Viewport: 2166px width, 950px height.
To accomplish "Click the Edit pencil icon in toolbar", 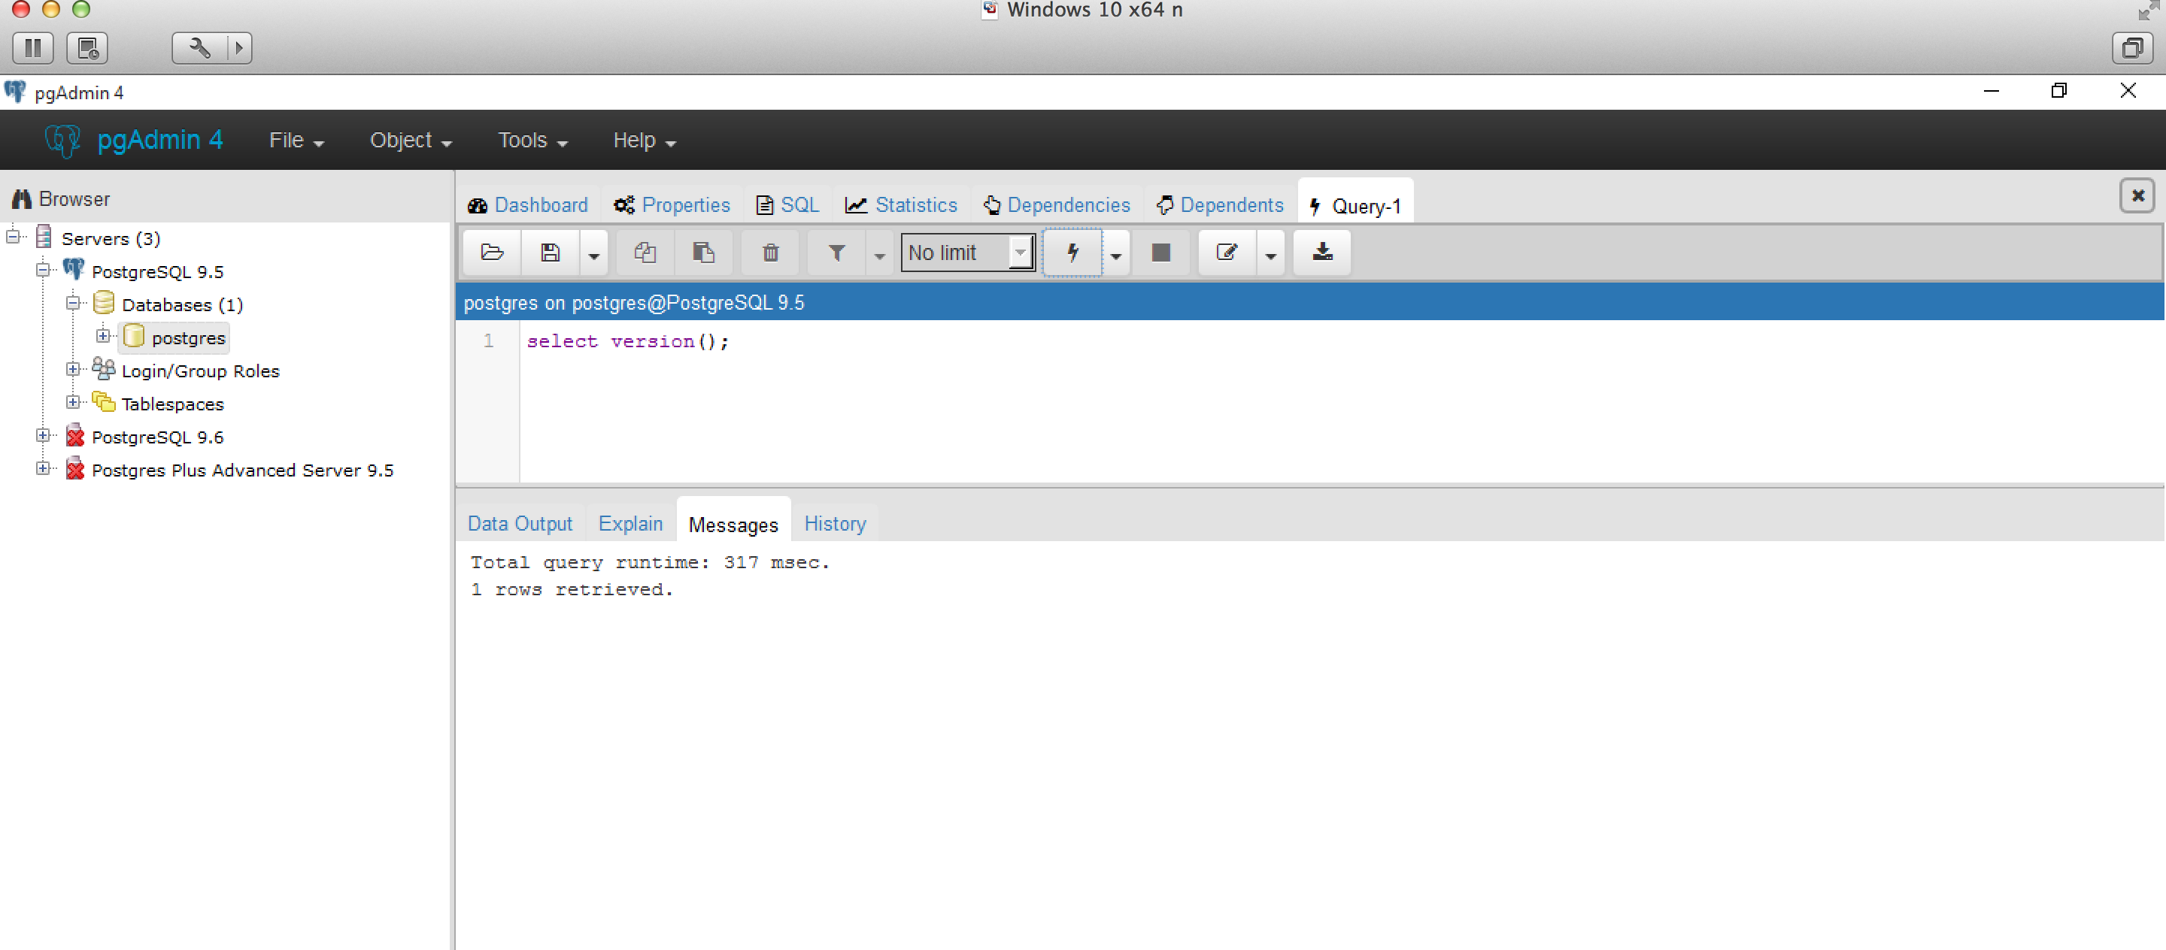I will click(x=1227, y=252).
